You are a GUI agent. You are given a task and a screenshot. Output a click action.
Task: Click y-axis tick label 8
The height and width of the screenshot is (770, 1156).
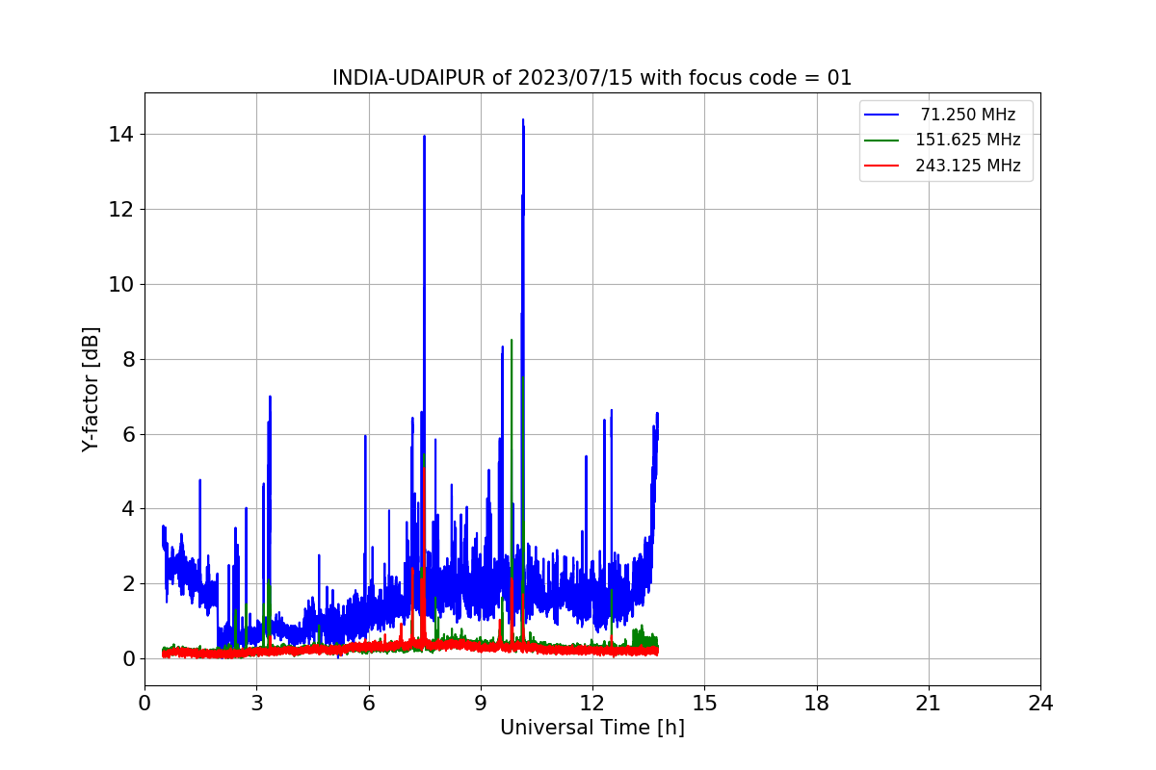pyautogui.click(x=127, y=359)
